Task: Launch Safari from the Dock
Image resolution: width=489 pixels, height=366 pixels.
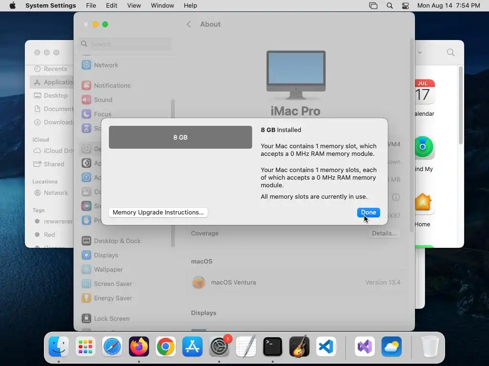Action: (112, 346)
